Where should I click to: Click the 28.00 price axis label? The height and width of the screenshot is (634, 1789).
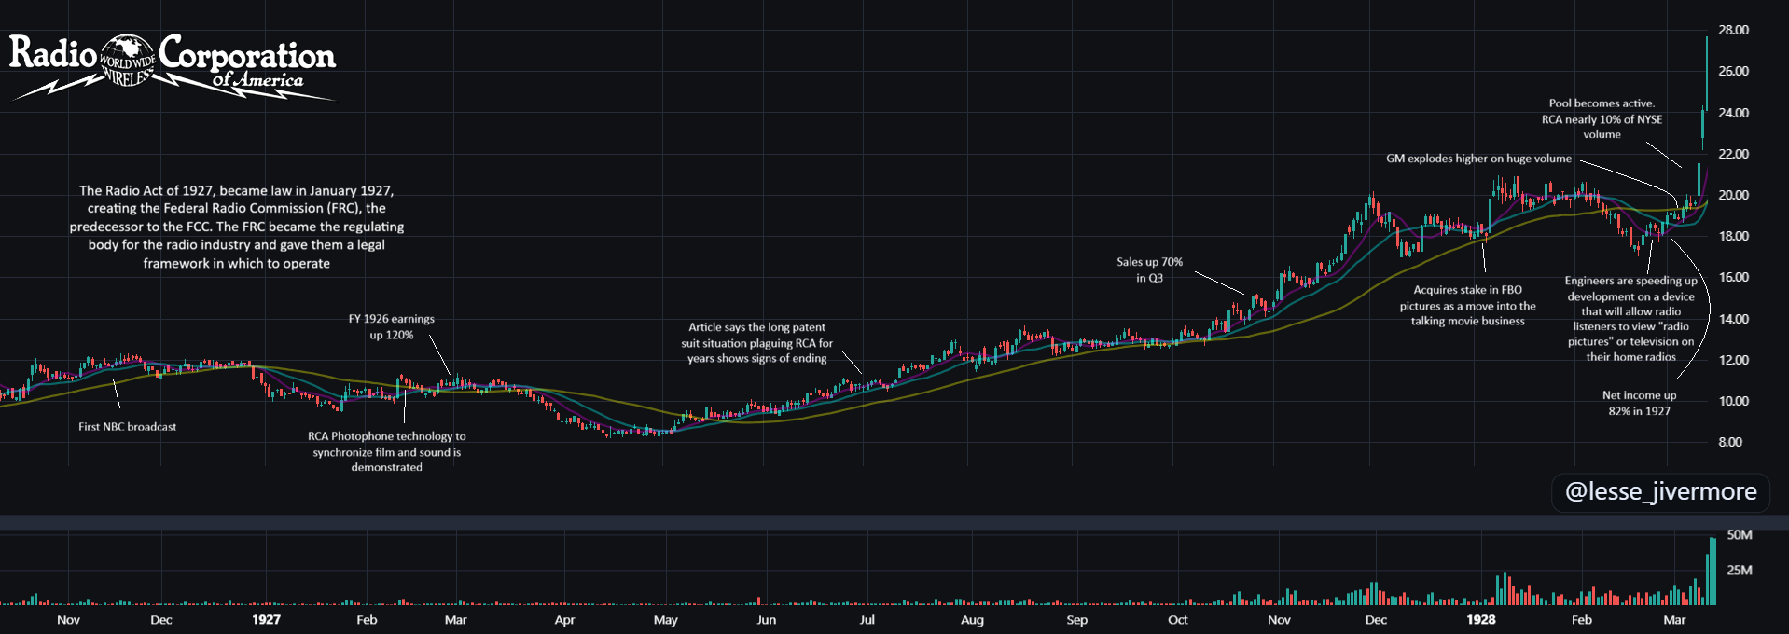(x=1733, y=30)
